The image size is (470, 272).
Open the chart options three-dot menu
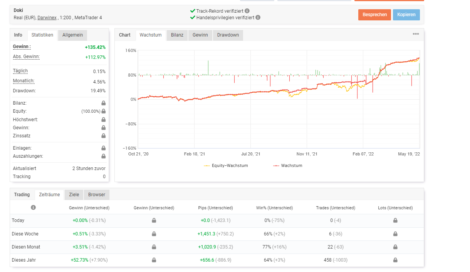416,34
